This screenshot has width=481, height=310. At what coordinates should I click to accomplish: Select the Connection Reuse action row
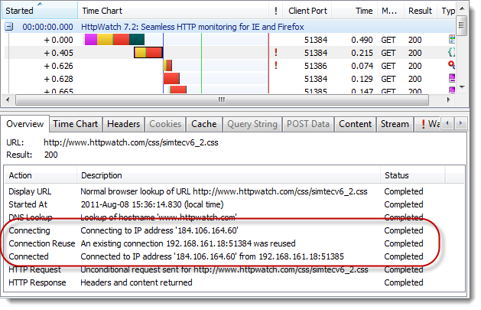coord(234,243)
